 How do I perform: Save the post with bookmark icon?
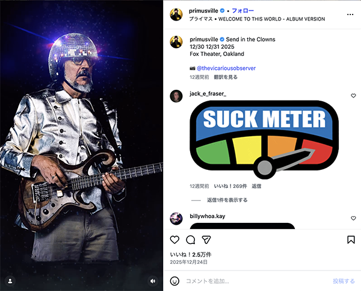point(351,240)
